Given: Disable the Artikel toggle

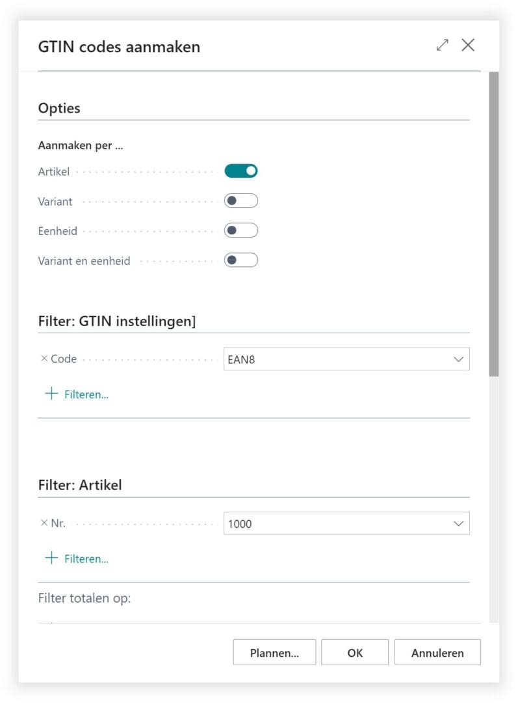Looking at the screenshot, I should pyautogui.click(x=241, y=171).
